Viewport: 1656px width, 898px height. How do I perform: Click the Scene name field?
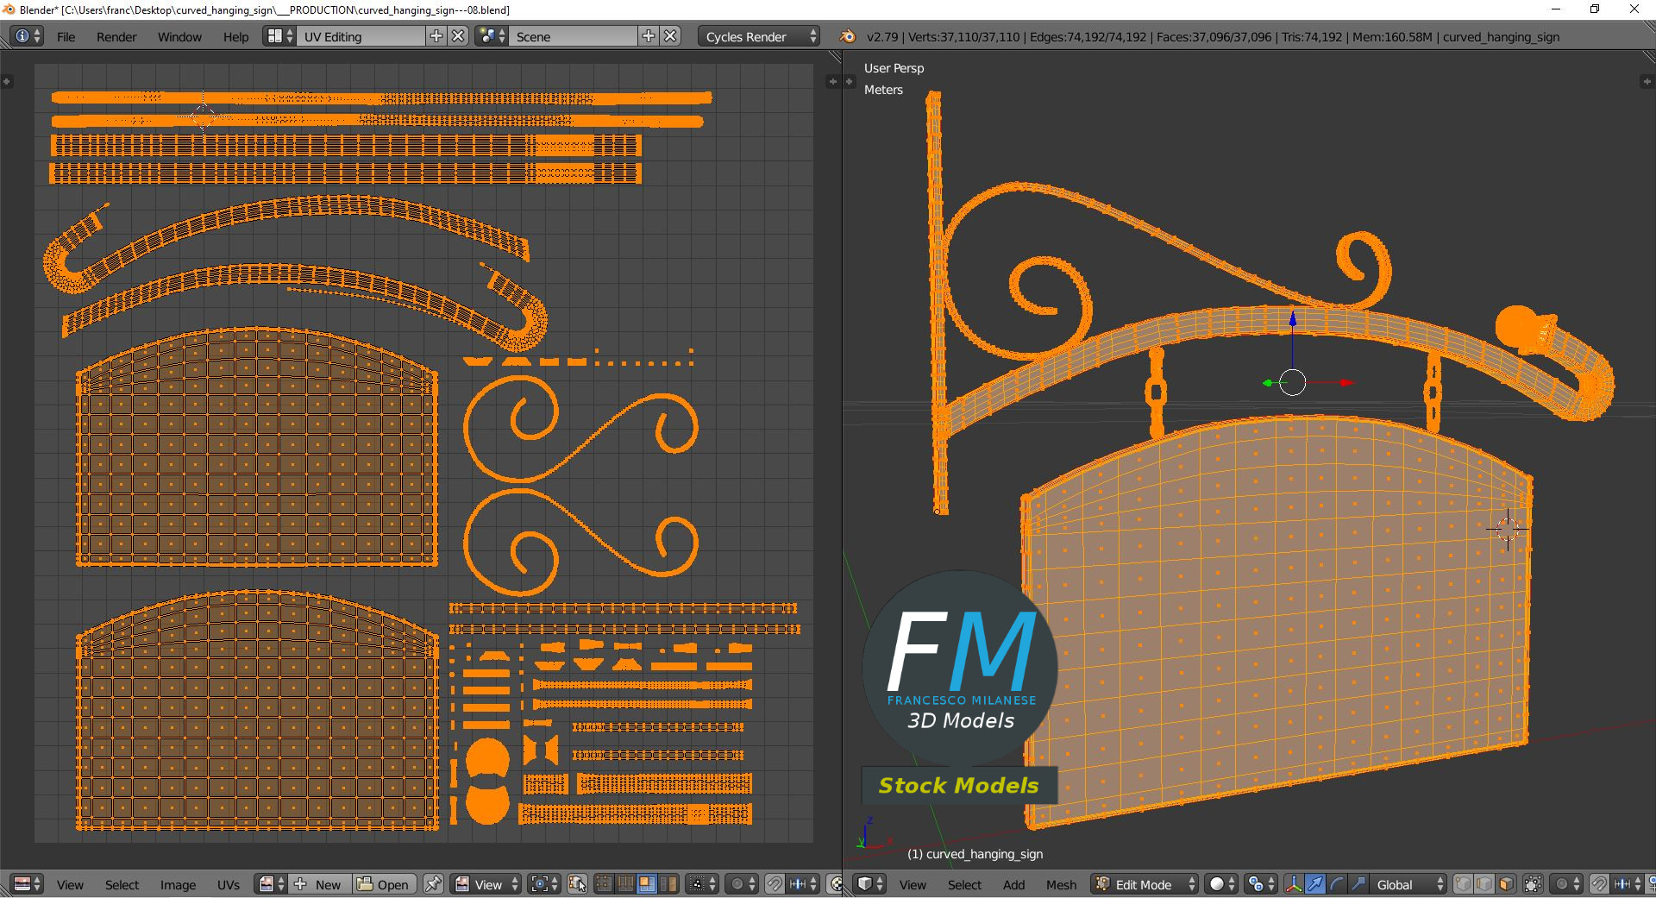[x=574, y=36]
